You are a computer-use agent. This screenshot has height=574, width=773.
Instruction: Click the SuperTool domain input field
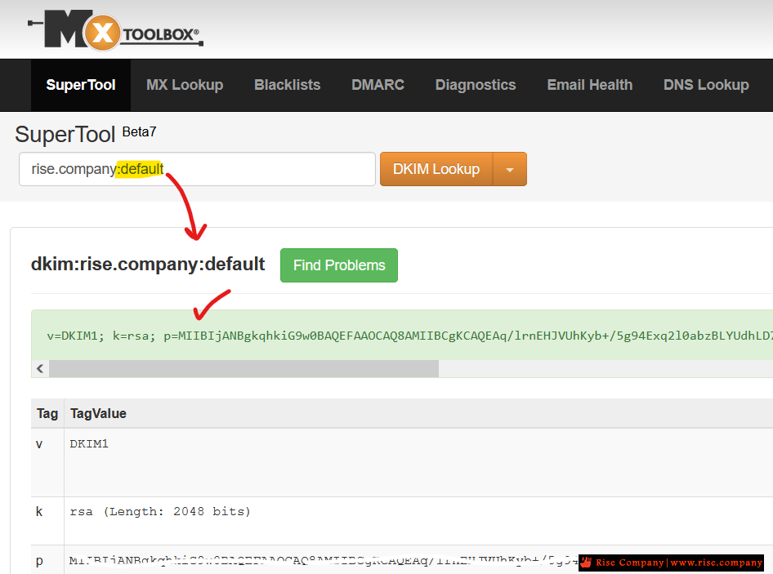(x=197, y=169)
